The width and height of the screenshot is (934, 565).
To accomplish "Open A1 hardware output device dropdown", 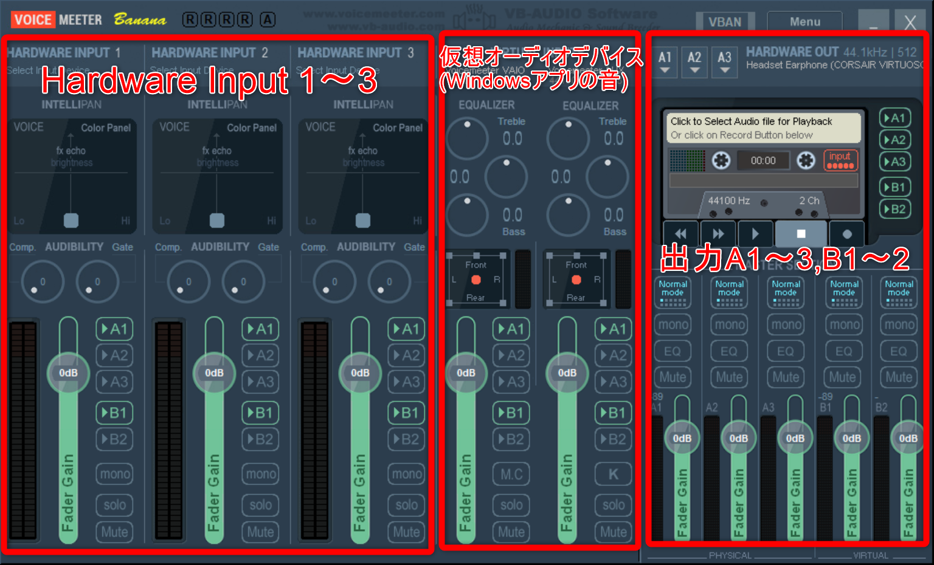I will 665,62.
